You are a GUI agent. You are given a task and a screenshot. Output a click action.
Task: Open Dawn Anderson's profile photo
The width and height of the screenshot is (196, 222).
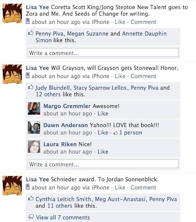pyautogui.click(x=34, y=127)
